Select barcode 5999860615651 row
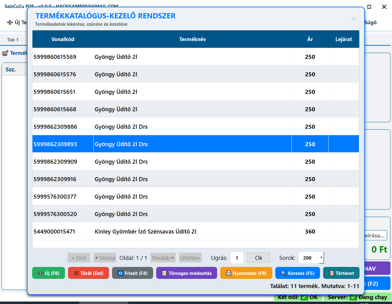This screenshot has width=392, height=304. click(196, 92)
